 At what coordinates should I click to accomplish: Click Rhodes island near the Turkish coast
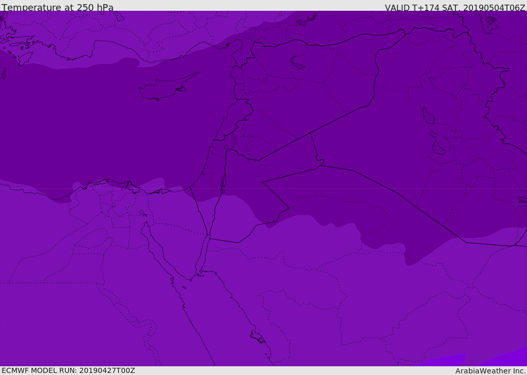click(26, 58)
